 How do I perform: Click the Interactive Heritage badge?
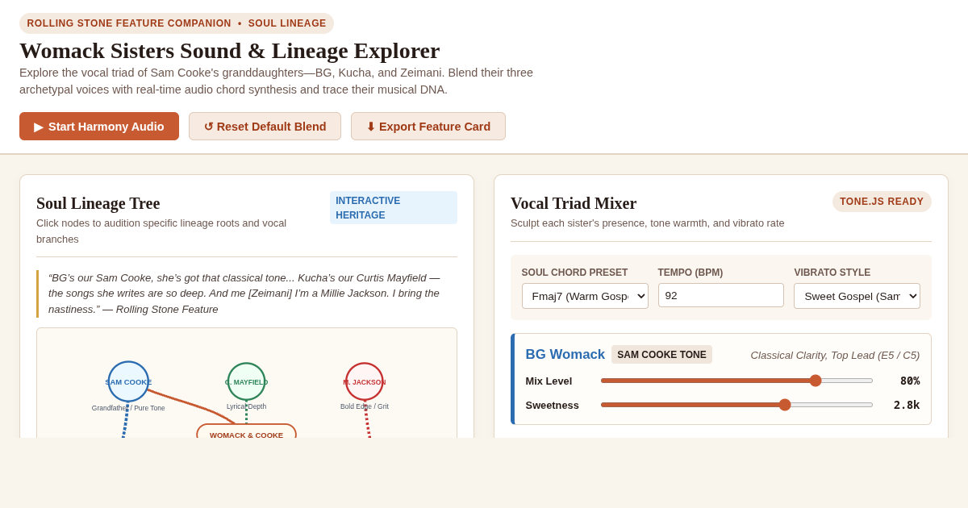coord(394,207)
